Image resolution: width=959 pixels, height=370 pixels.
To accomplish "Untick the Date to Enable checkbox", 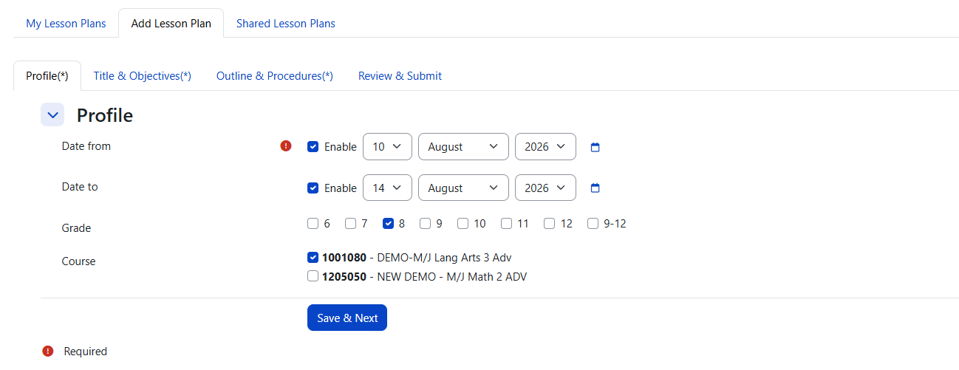I will [313, 188].
